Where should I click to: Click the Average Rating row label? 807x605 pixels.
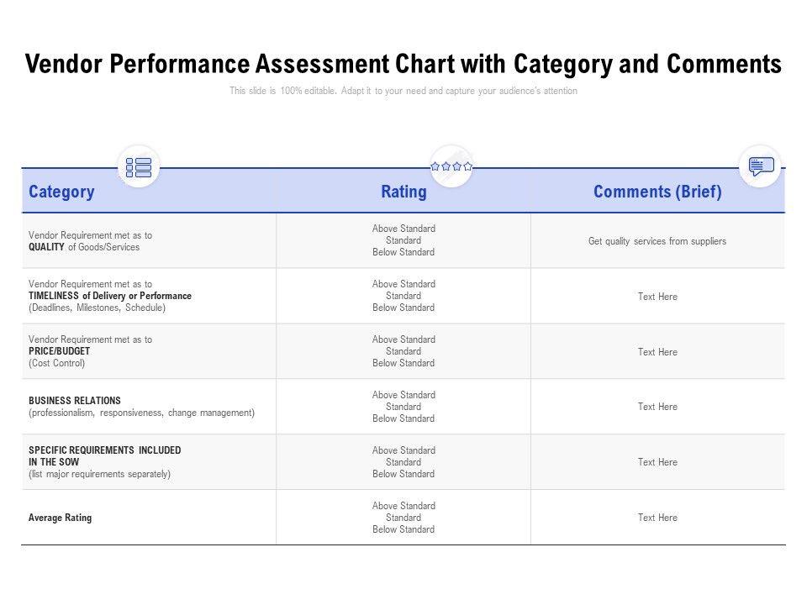(x=61, y=518)
